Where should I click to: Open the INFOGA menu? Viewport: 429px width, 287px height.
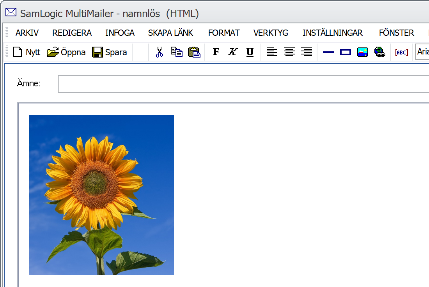[120, 33]
